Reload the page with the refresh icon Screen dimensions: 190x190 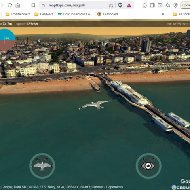10,5
